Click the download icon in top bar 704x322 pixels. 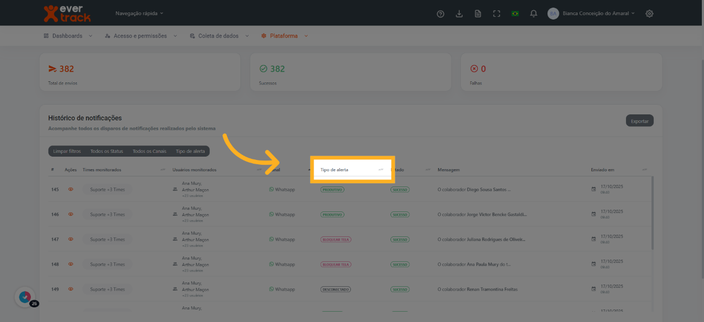pyautogui.click(x=459, y=14)
